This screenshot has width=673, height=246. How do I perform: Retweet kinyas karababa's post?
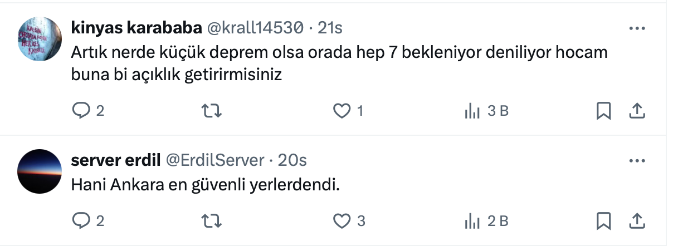(212, 111)
